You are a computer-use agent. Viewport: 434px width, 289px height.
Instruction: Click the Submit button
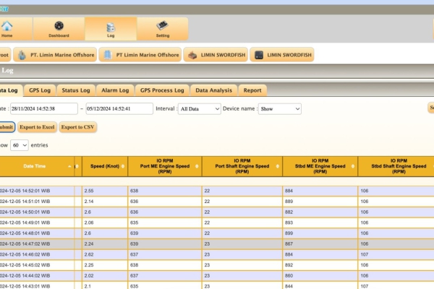pyautogui.click(x=7, y=127)
